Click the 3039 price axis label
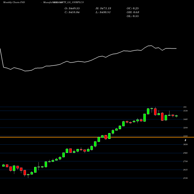194x194 pixels. 185,144
